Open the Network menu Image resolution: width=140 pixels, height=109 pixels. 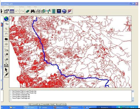tap(11, 7)
